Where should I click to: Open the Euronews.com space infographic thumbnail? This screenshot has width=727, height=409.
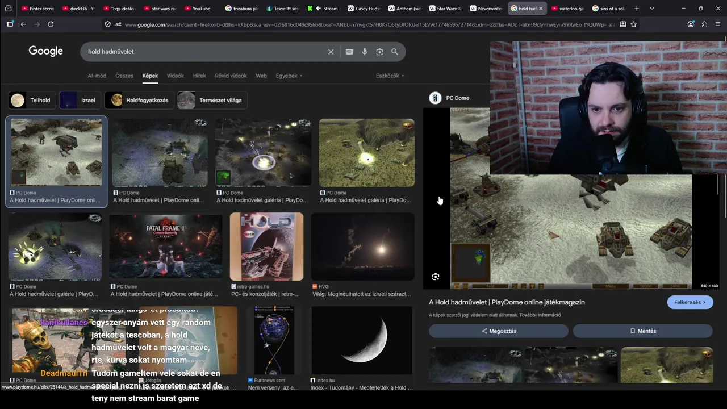click(x=274, y=340)
